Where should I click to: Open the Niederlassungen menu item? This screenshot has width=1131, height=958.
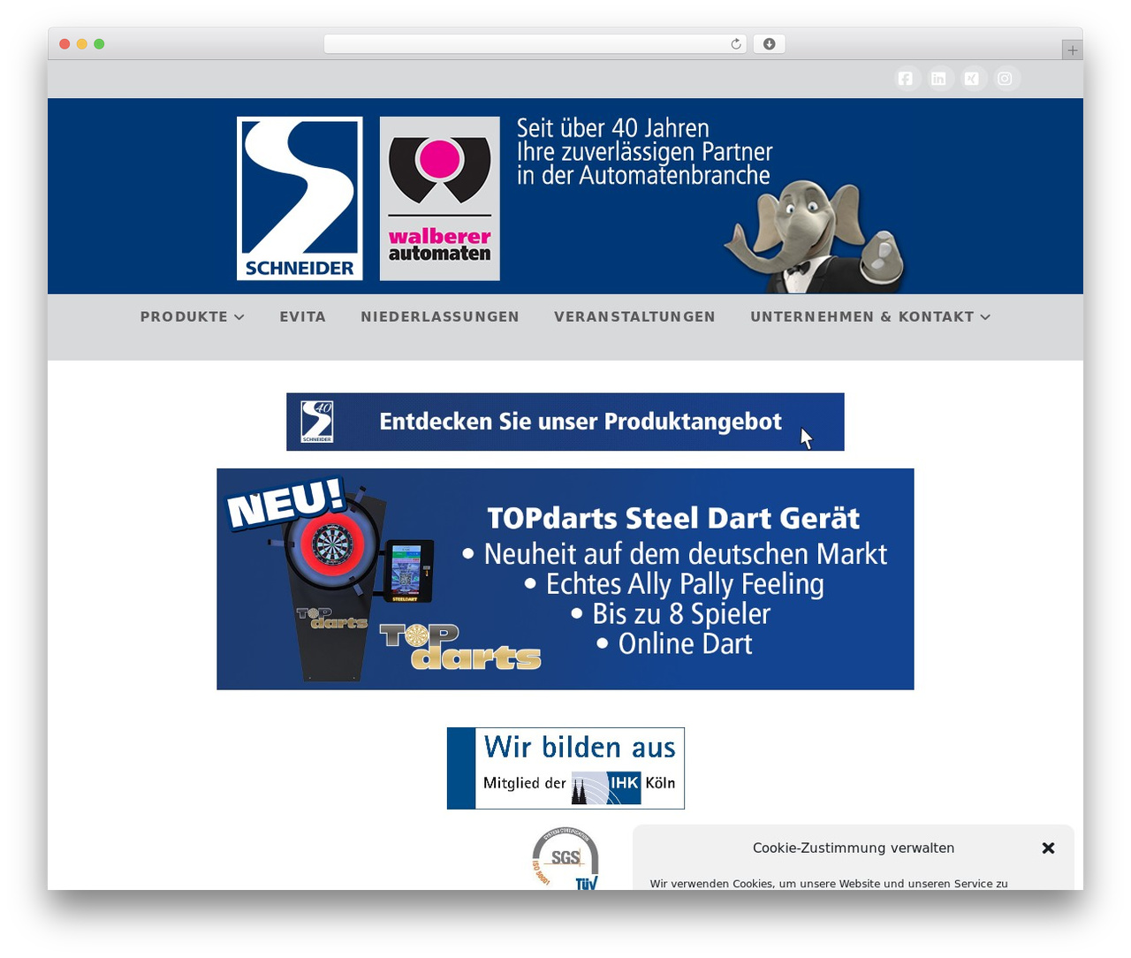coord(440,316)
